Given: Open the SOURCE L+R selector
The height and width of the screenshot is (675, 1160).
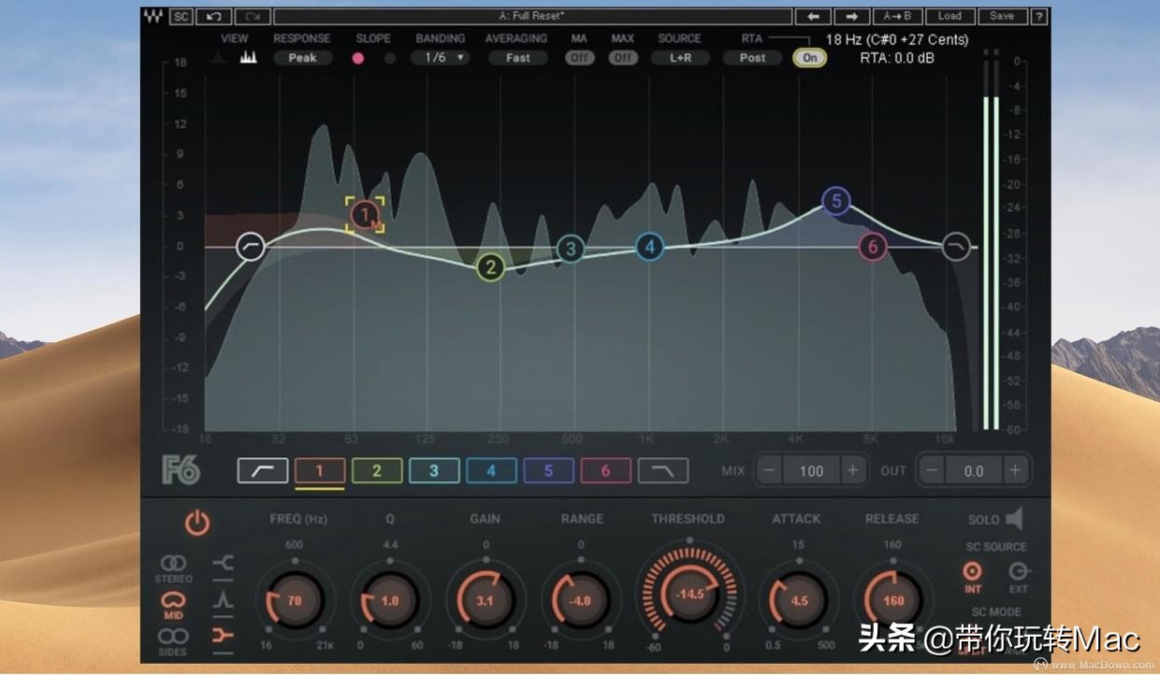Looking at the screenshot, I should [x=680, y=57].
